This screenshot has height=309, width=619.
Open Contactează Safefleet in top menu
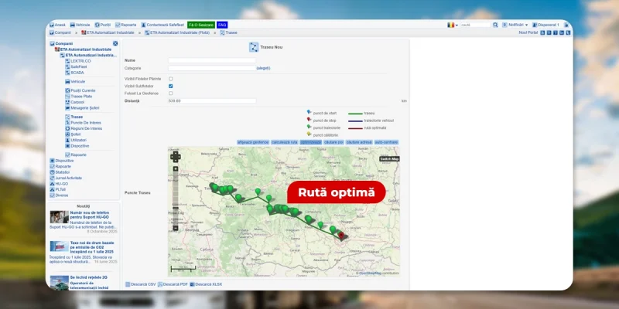coord(162,25)
